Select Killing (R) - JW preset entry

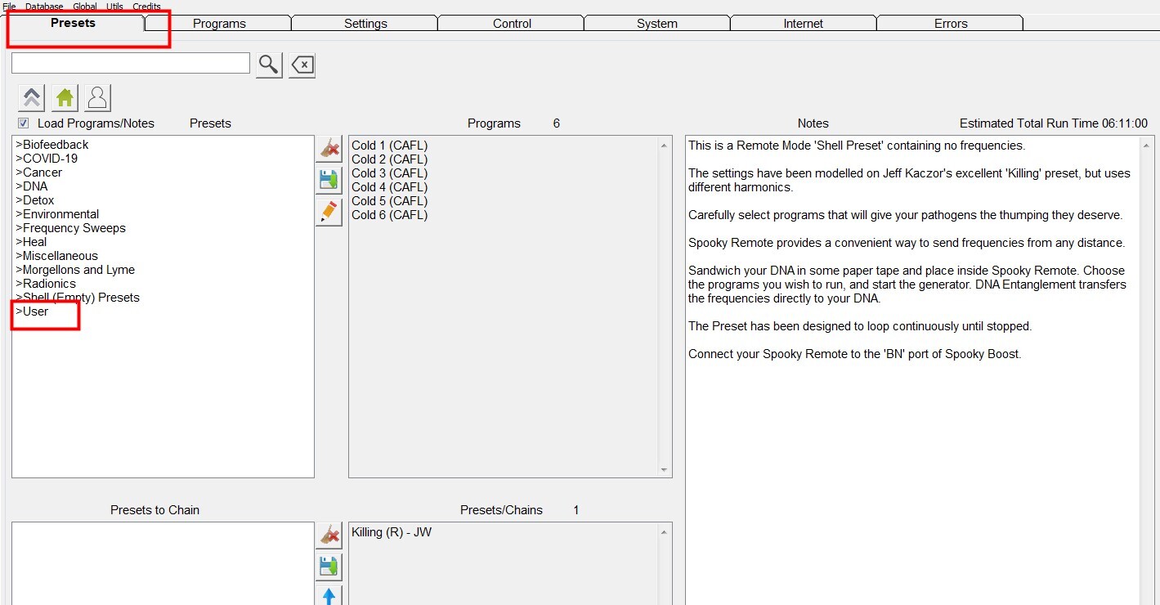[x=392, y=532]
